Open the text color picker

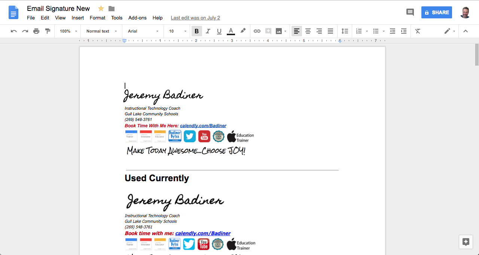click(231, 31)
